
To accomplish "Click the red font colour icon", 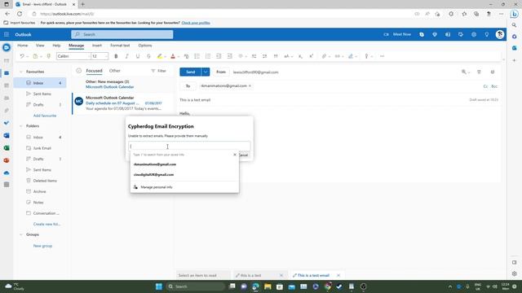I will (173, 56).
